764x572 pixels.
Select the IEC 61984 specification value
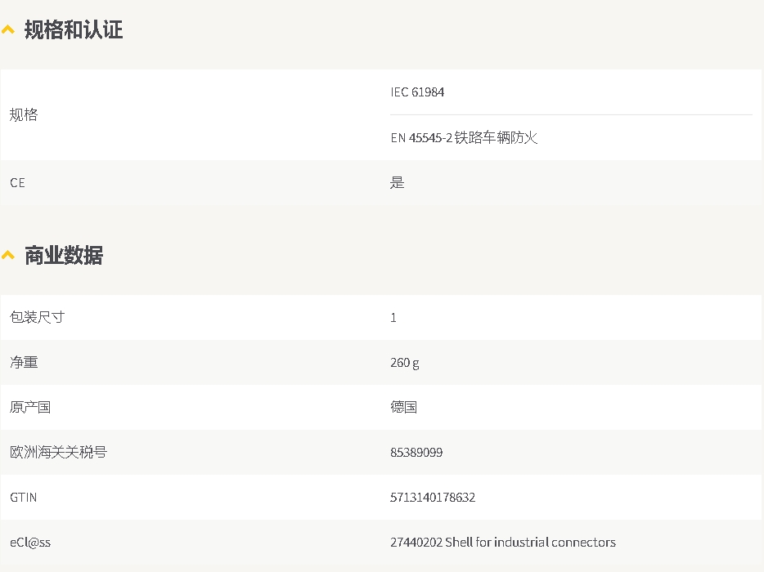click(417, 92)
